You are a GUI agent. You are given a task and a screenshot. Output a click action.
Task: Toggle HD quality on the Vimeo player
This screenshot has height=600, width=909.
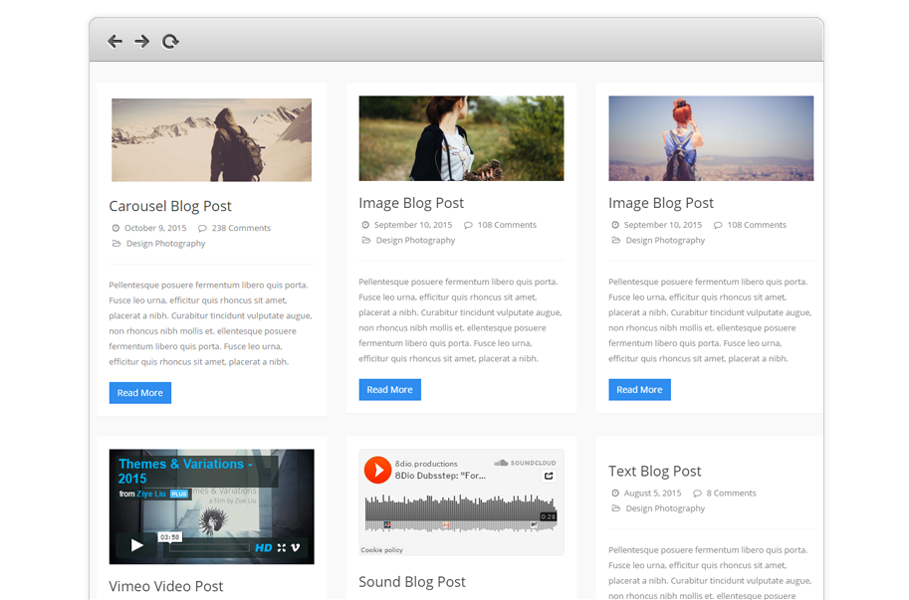(x=263, y=547)
